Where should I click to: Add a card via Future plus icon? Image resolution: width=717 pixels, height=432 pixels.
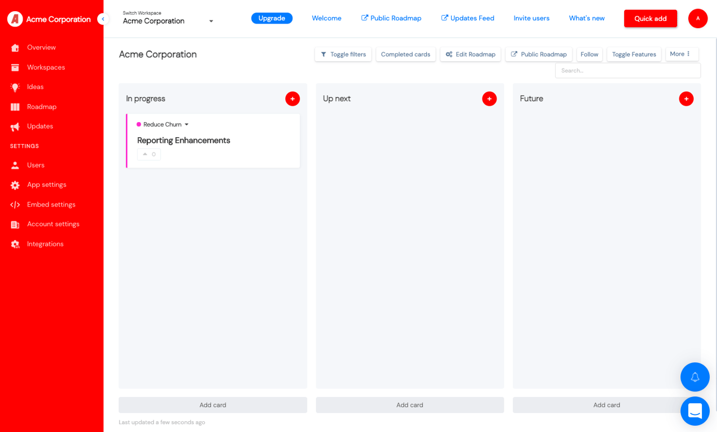686,98
